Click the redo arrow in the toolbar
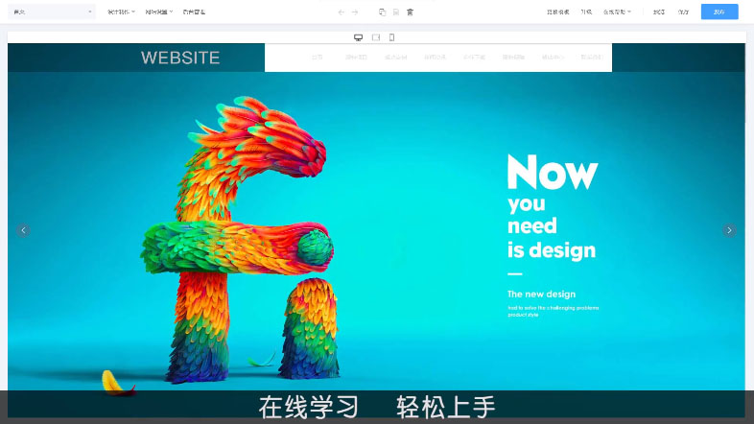The width and height of the screenshot is (754, 424). click(355, 12)
